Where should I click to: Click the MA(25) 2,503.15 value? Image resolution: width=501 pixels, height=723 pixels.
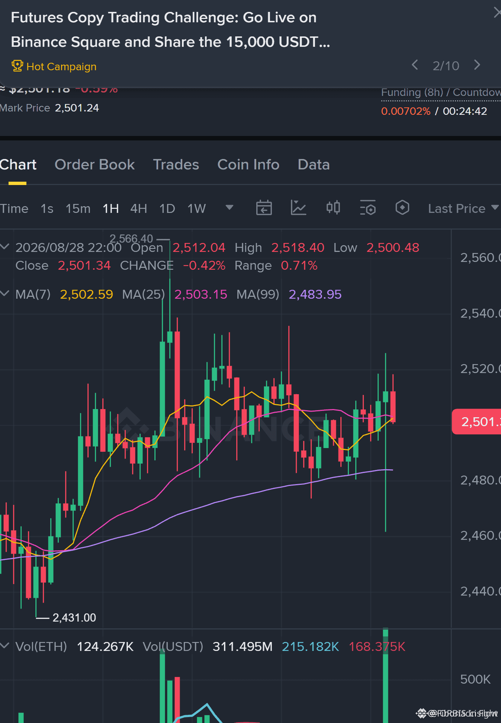[x=201, y=294]
